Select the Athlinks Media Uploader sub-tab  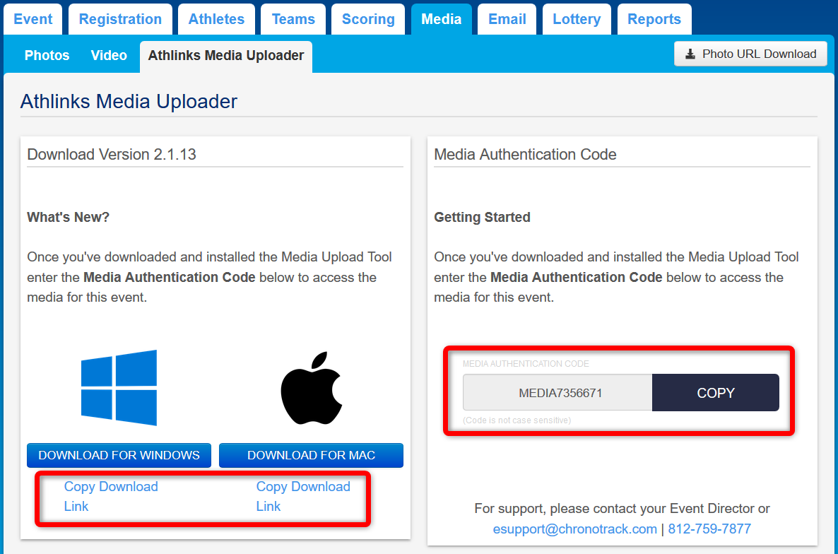226,55
